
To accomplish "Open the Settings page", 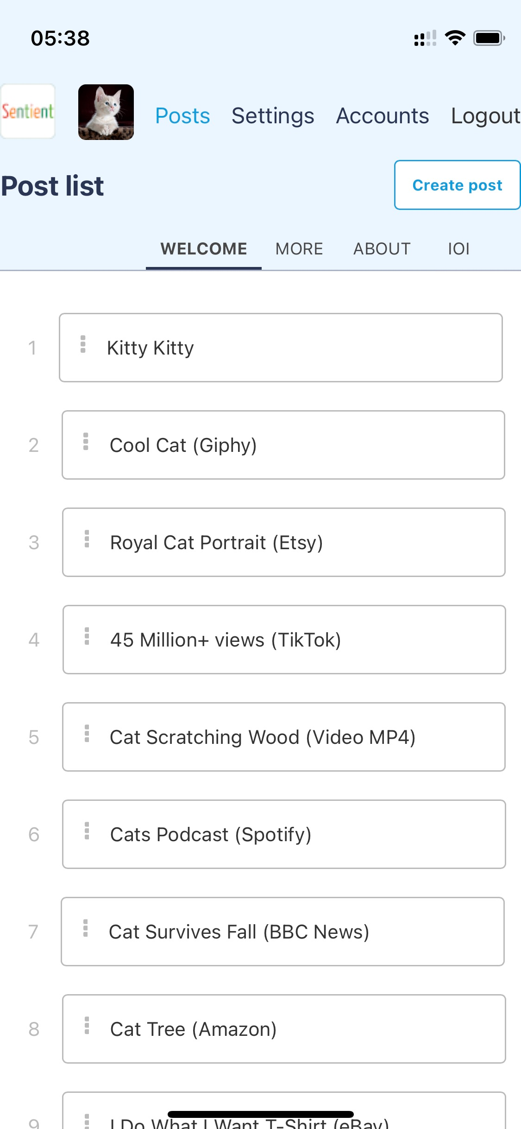I will pos(273,116).
